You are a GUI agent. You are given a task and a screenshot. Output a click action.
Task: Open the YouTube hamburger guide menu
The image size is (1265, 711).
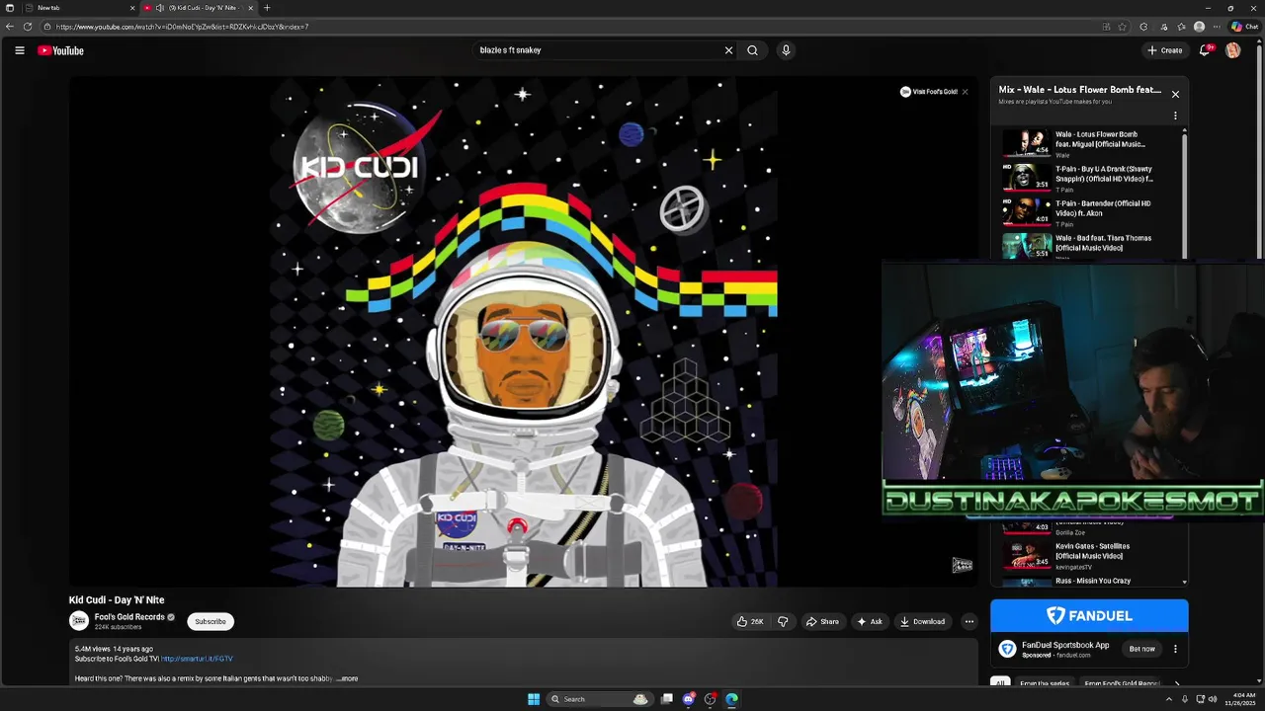point(19,50)
